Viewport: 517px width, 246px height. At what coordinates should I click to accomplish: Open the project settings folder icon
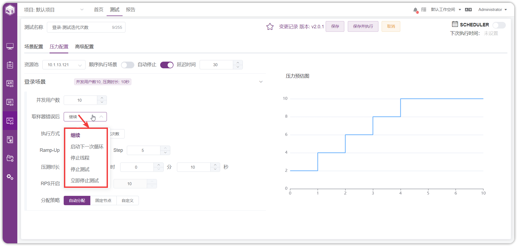click(x=10, y=158)
